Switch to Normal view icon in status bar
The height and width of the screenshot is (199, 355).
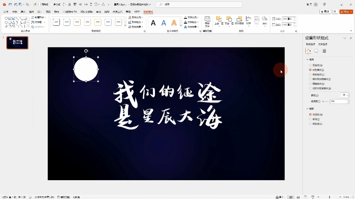[x=291, y=197]
